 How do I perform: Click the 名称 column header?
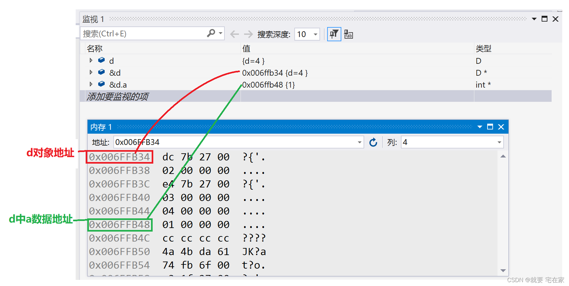pyautogui.click(x=95, y=49)
